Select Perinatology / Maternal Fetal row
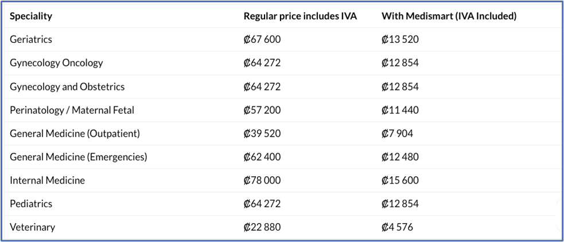This screenshot has width=564, height=242. pyautogui.click(x=72, y=110)
